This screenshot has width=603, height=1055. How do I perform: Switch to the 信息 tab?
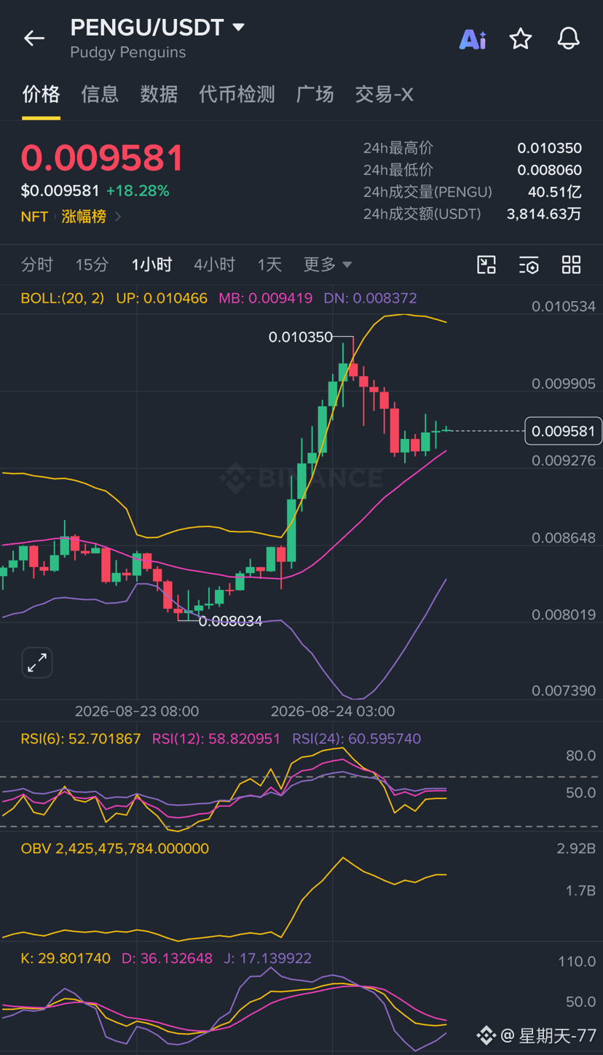pos(100,94)
